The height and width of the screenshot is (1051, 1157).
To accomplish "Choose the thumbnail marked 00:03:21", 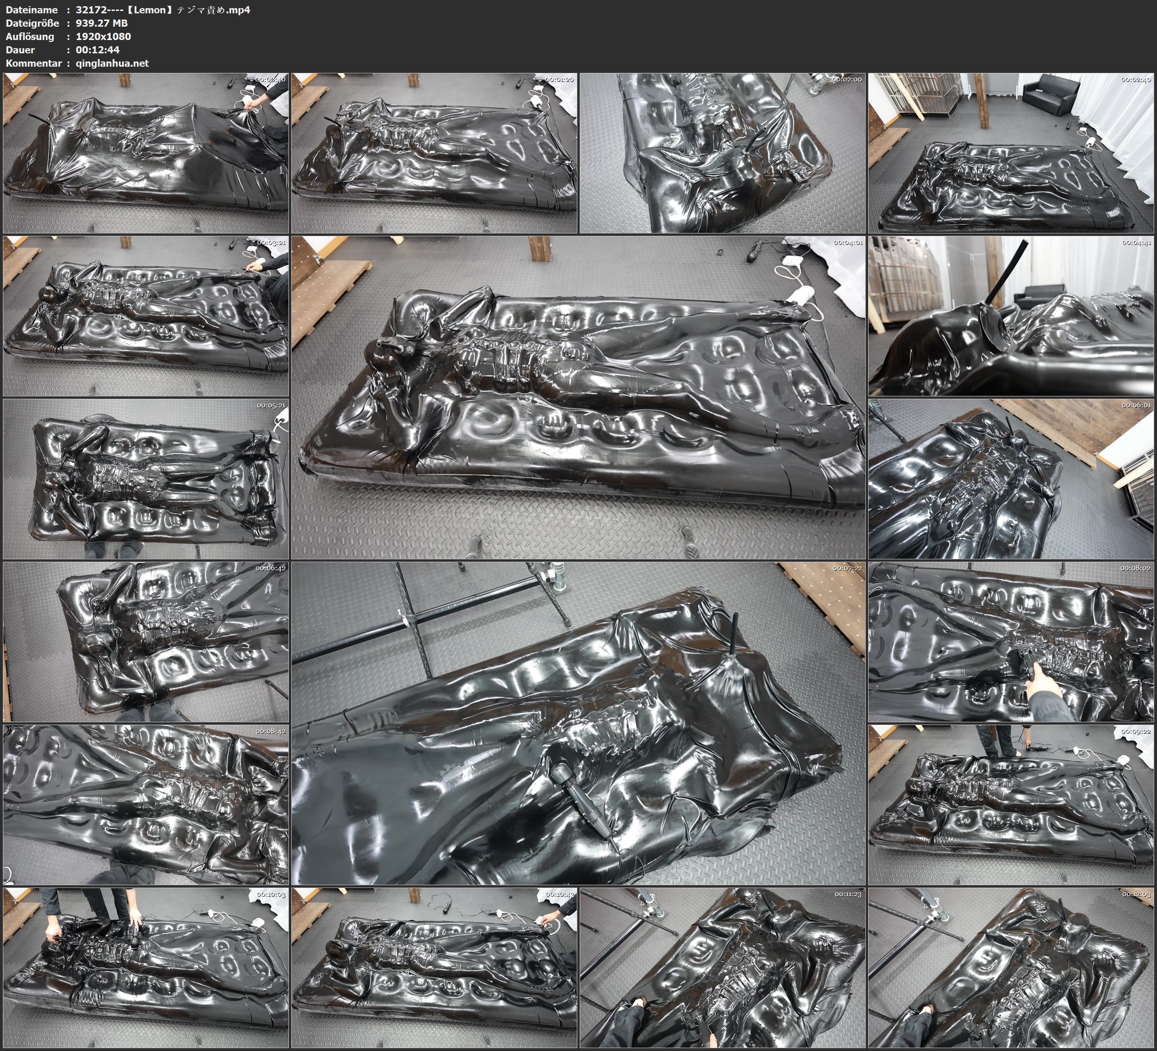I will (x=146, y=315).
